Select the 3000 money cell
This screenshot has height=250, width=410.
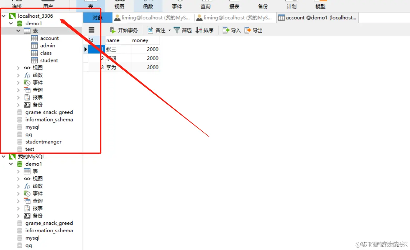(145, 67)
